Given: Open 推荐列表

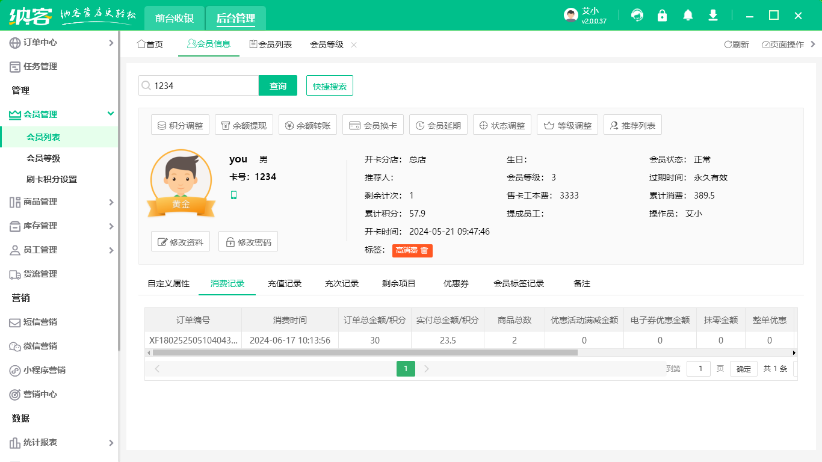Looking at the screenshot, I should (632, 125).
